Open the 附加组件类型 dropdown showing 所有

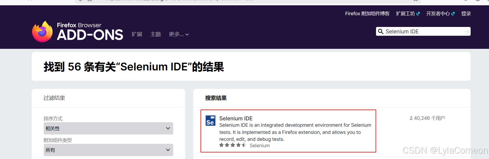coord(108,150)
